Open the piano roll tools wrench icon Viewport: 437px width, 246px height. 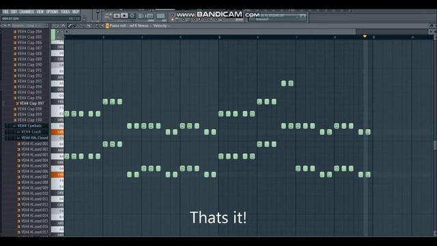(x=58, y=26)
